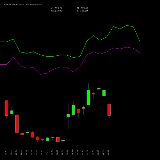Click the 02 Feb date label
160x160 pixels.
coord(62,152)
